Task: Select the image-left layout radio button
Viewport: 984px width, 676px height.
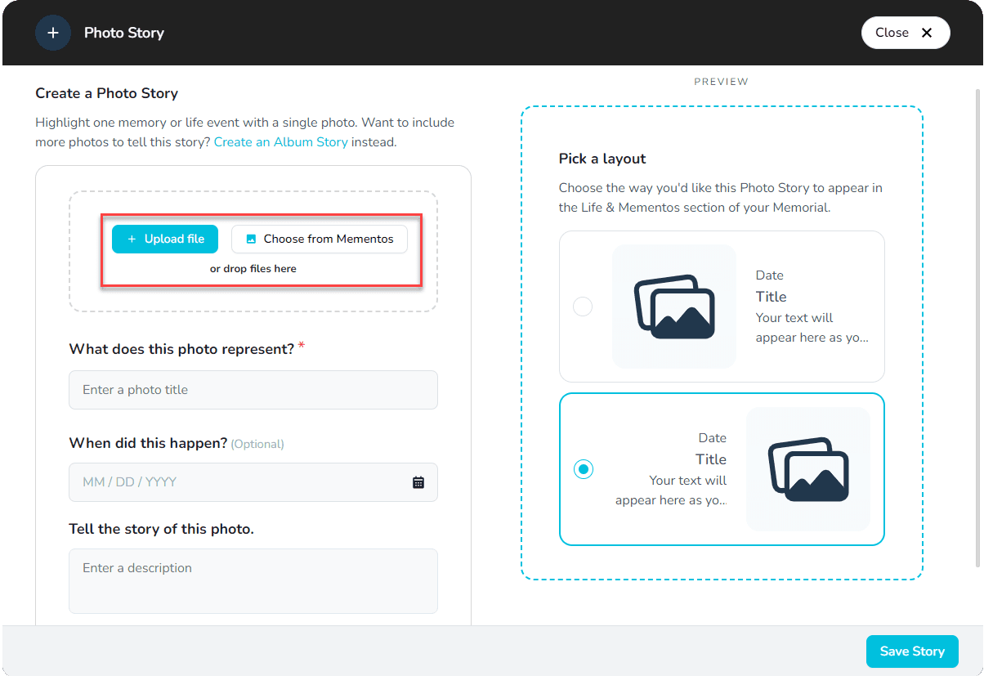Action: 583,307
